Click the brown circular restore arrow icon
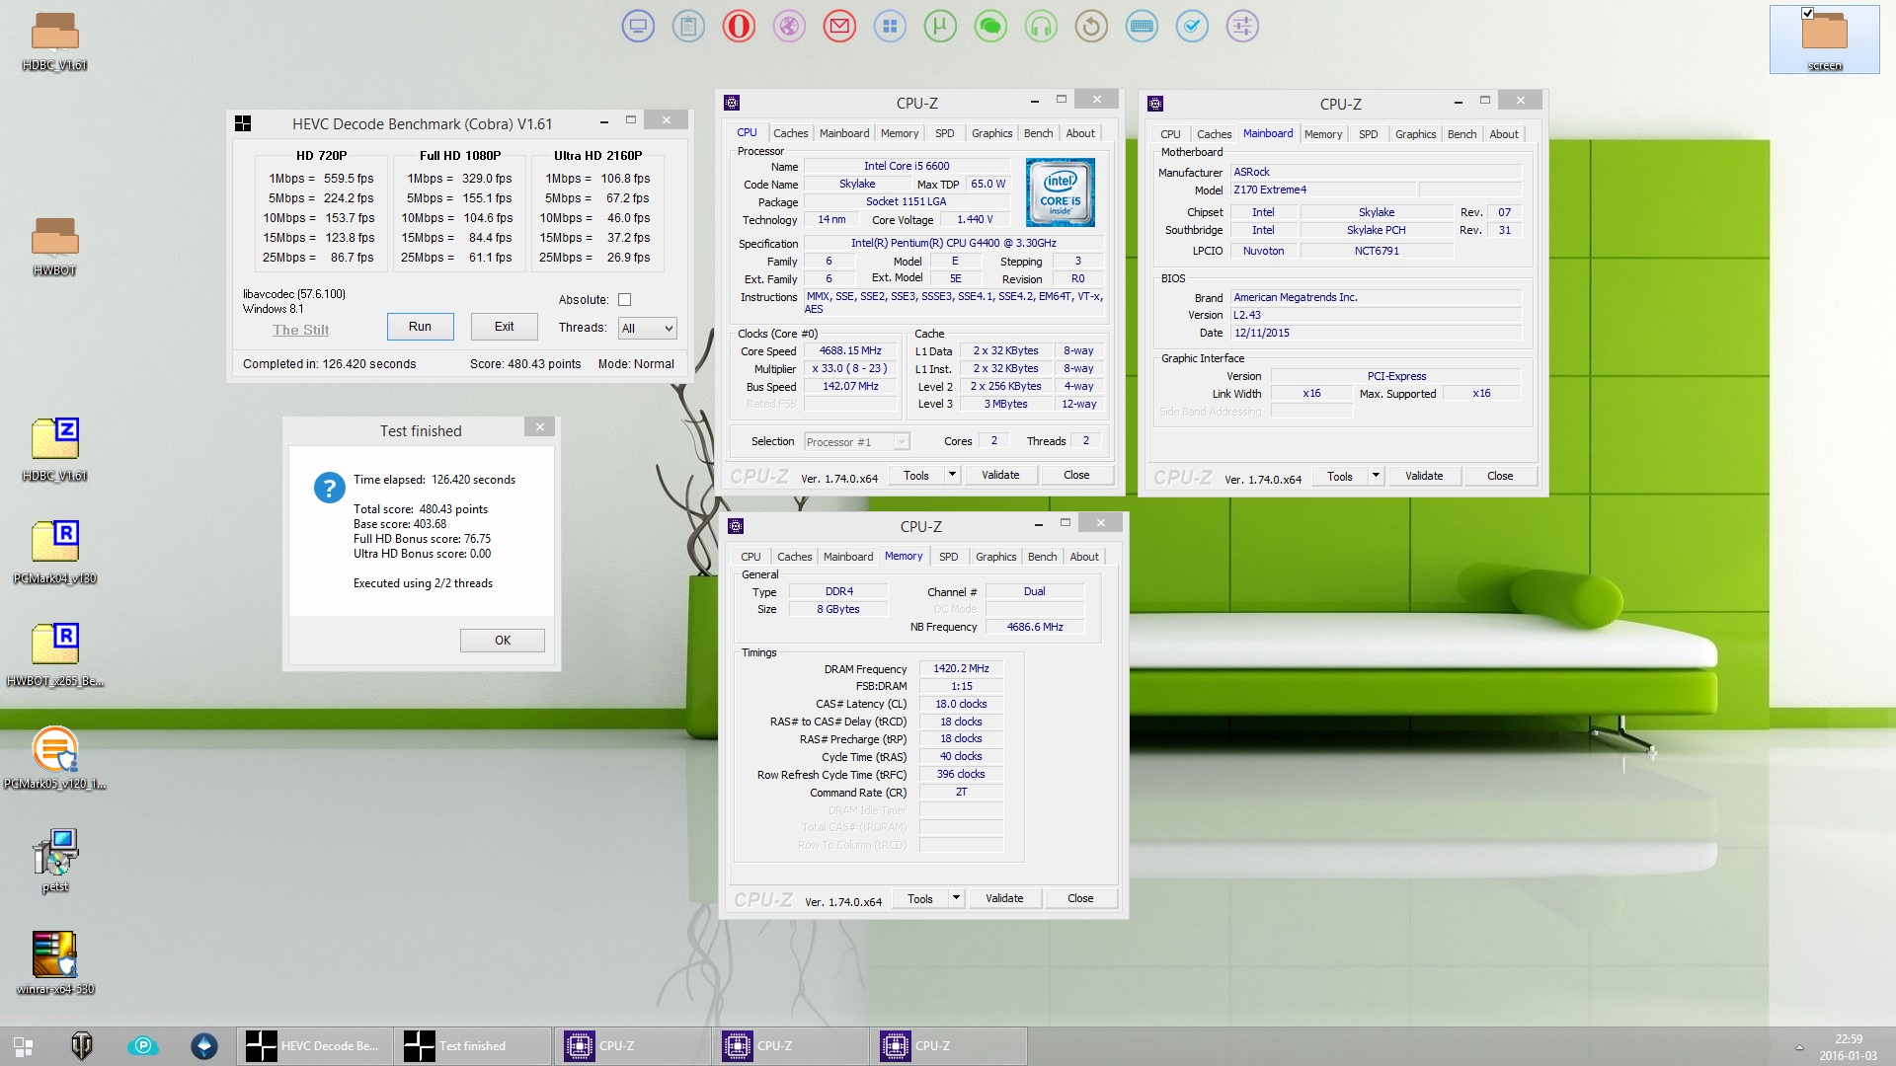This screenshot has width=1896, height=1066. (x=1091, y=27)
